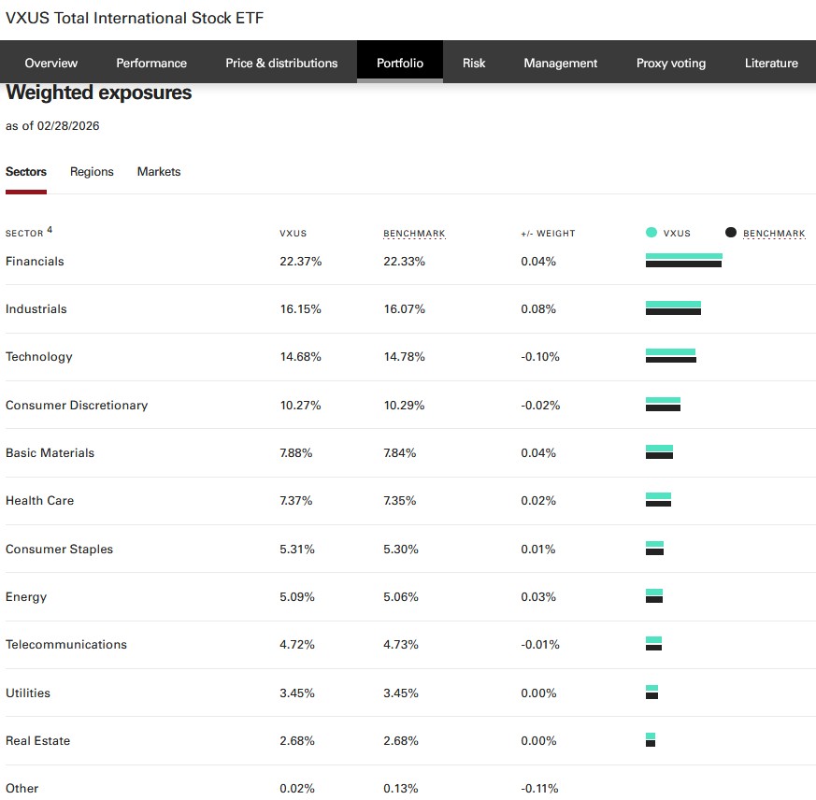This screenshot has height=800, width=816.
Task: Click the black Consumer Staples benchmark bar
Action: (654, 552)
